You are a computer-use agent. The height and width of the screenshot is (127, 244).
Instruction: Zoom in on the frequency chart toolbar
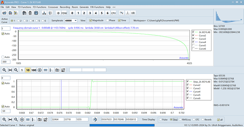(x=4, y=70)
